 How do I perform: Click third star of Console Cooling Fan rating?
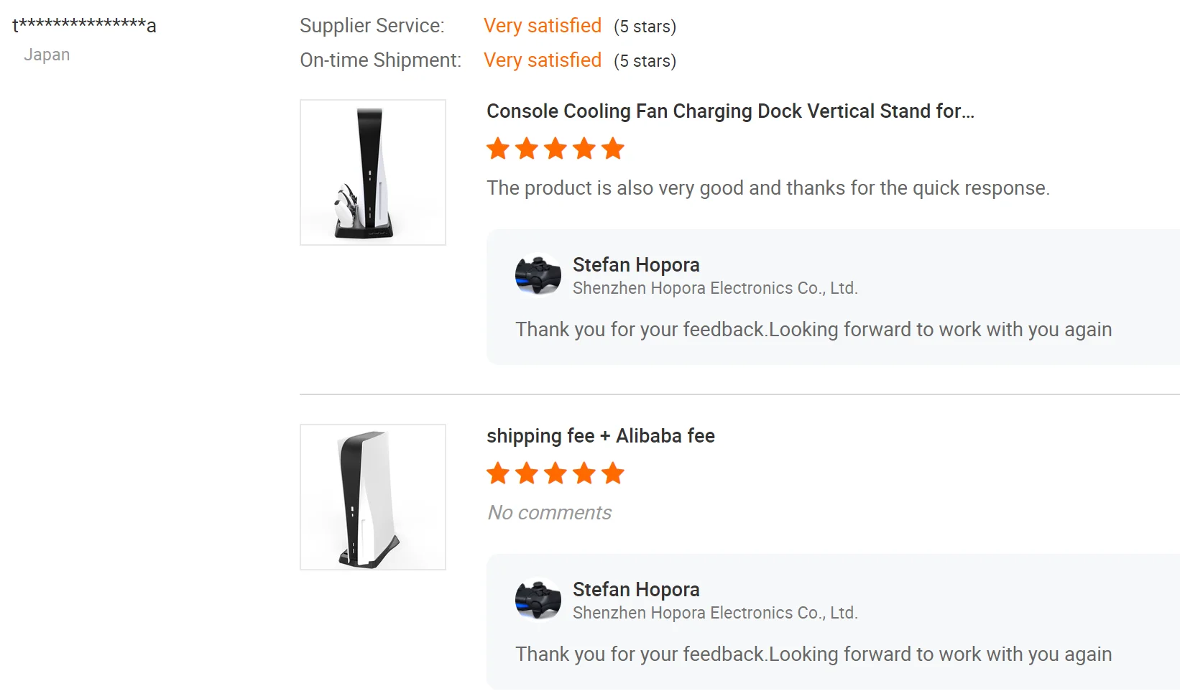pos(556,149)
